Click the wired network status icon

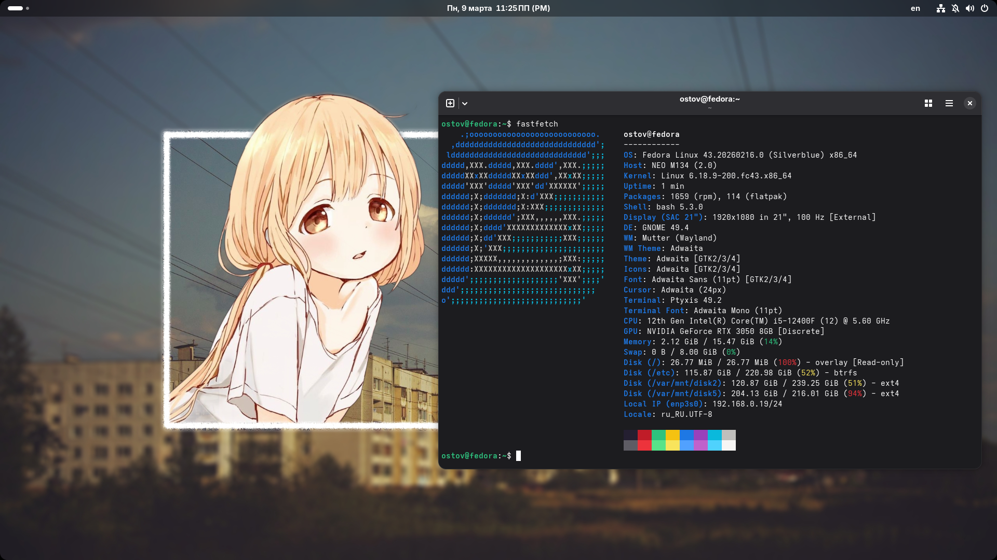[940, 8]
